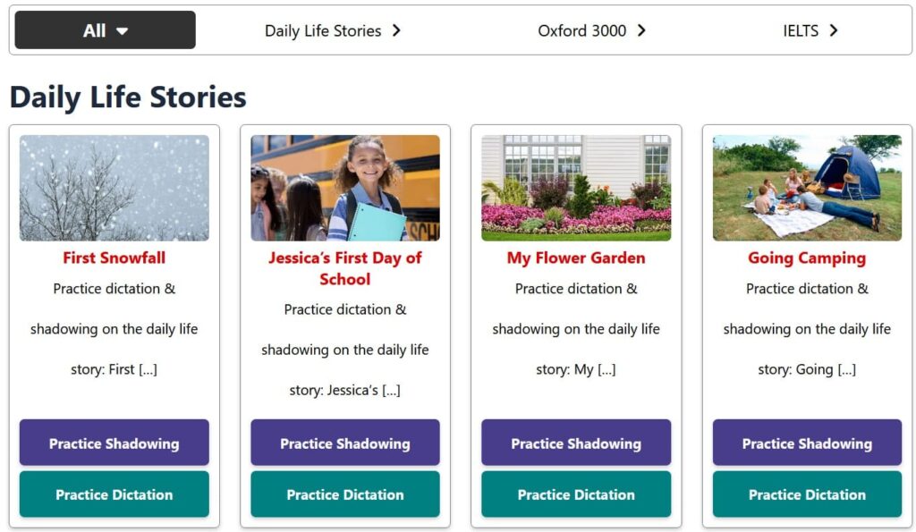
Task: Open the First Snowfall story title
Action: [x=114, y=258]
